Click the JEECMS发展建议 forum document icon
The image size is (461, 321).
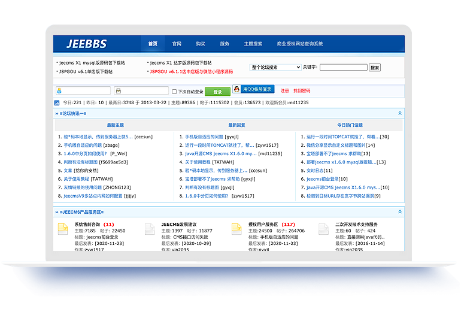pos(150,229)
